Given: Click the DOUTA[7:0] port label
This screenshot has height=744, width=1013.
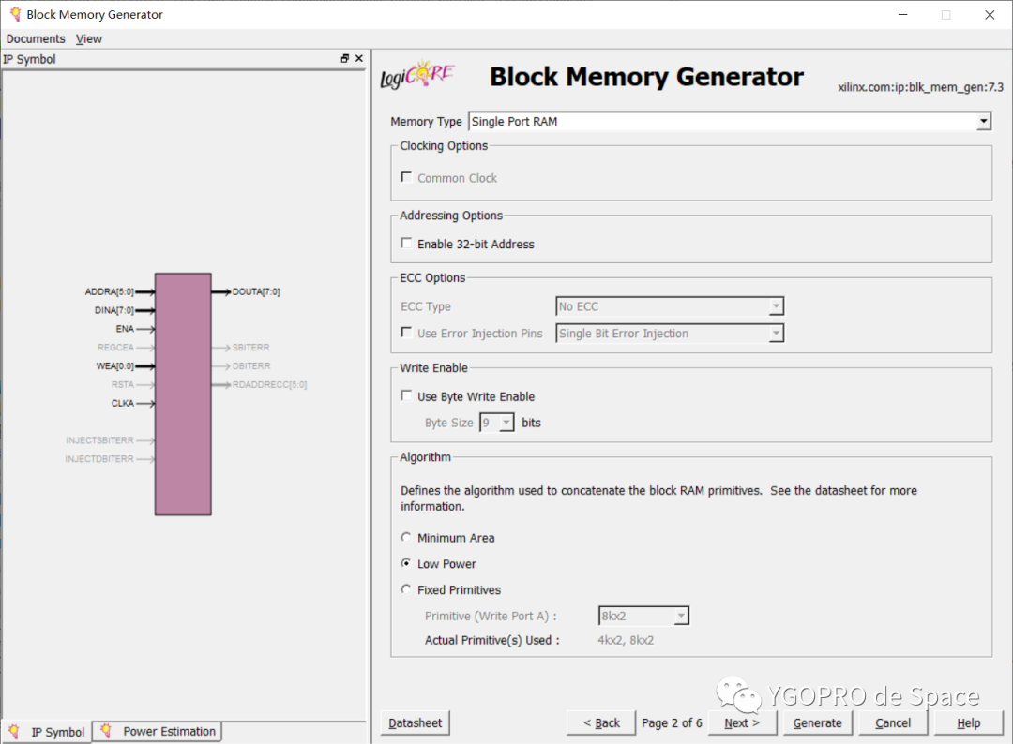Looking at the screenshot, I should point(256,291).
